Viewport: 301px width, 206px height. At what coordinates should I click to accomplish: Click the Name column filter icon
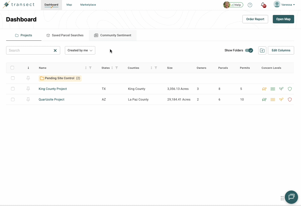click(90, 68)
